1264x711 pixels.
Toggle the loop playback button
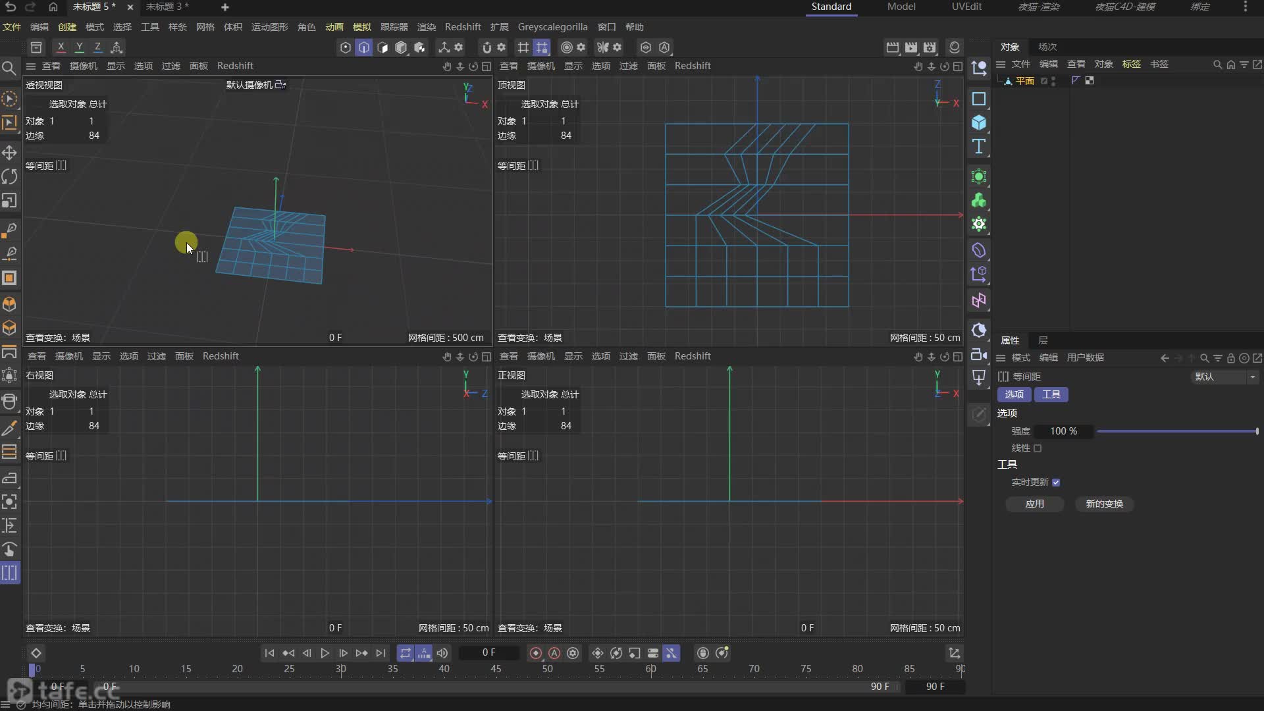(x=406, y=653)
